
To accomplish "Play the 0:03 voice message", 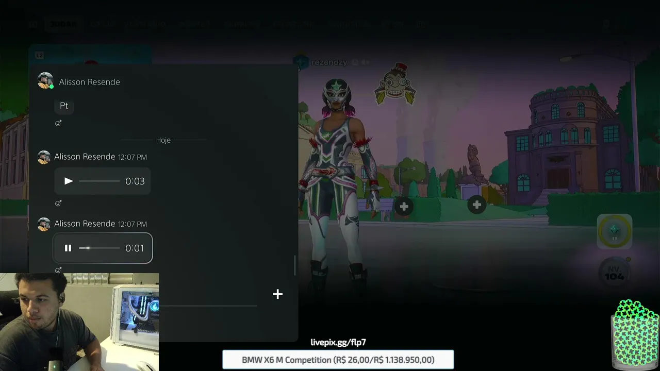I will click(x=69, y=181).
